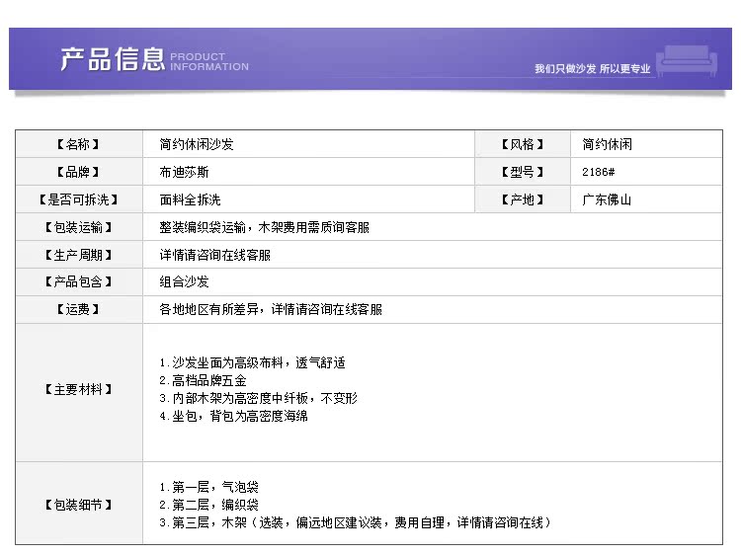
Task: Click the text 整装编织袋运输，木架费用需质询客服
Action: pyautogui.click(x=264, y=227)
